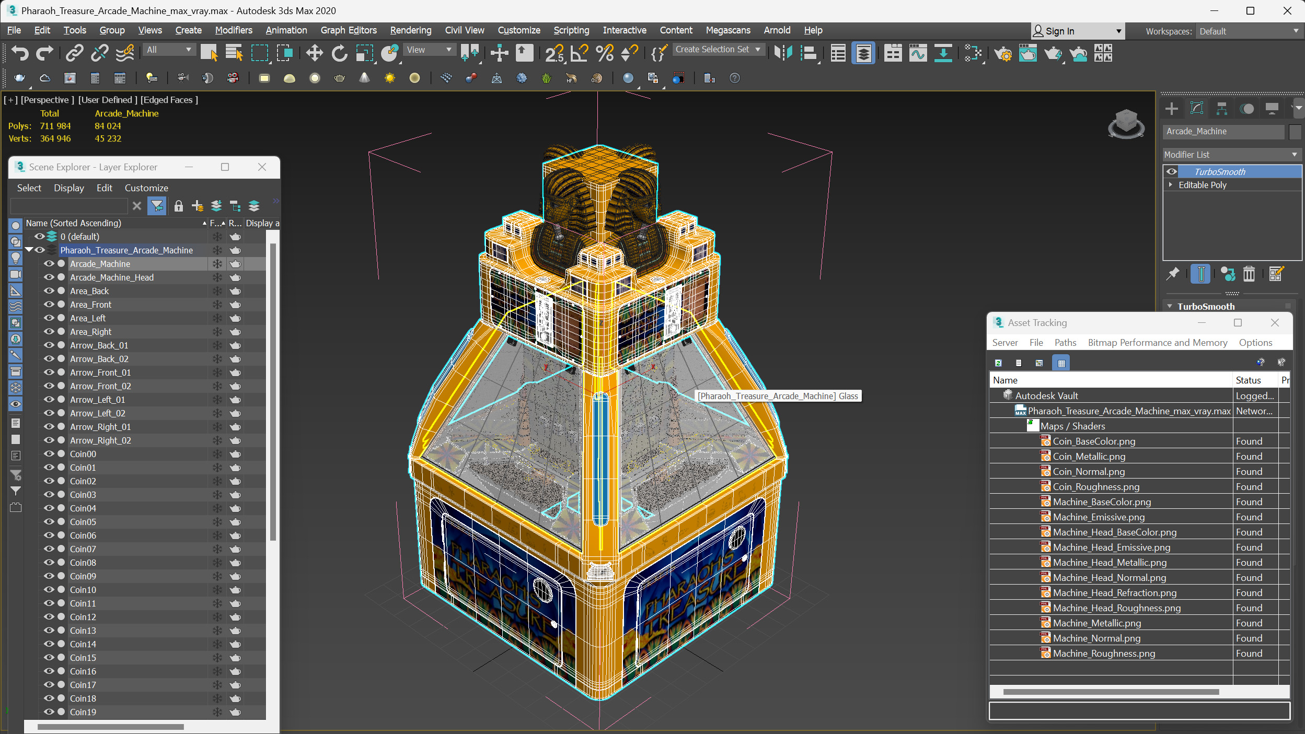Open the Modifier List dropdown
Image resolution: width=1305 pixels, height=734 pixels.
[x=1231, y=155]
